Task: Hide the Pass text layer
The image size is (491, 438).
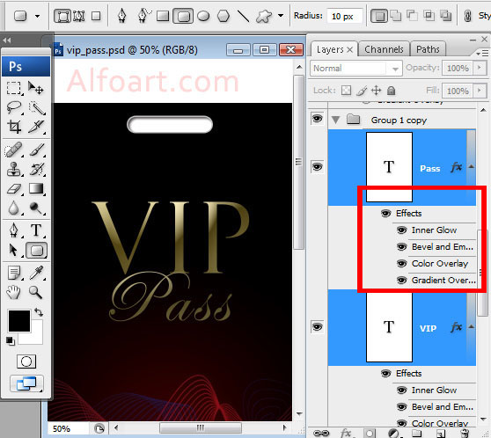Action: point(317,166)
